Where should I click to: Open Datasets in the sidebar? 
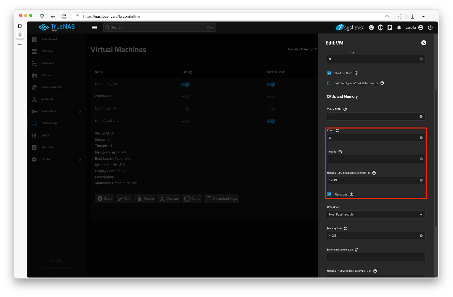pos(57,63)
